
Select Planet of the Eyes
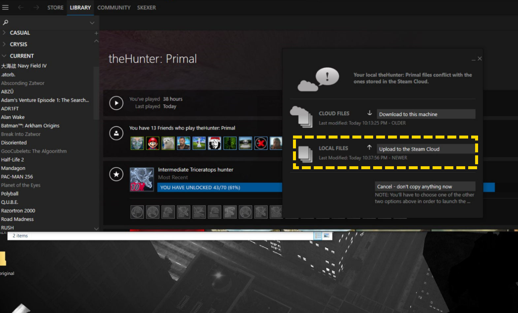[x=21, y=185]
